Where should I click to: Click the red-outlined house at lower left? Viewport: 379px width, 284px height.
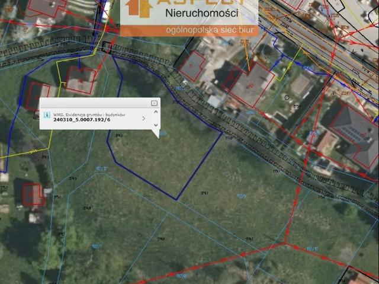[33, 194]
